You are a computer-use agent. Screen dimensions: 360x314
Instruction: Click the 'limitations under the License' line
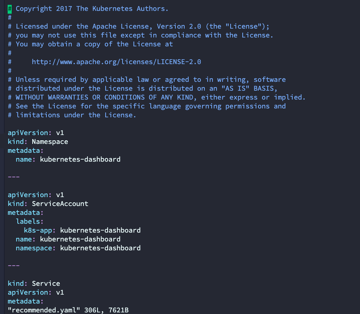pyautogui.click(x=72, y=115)
